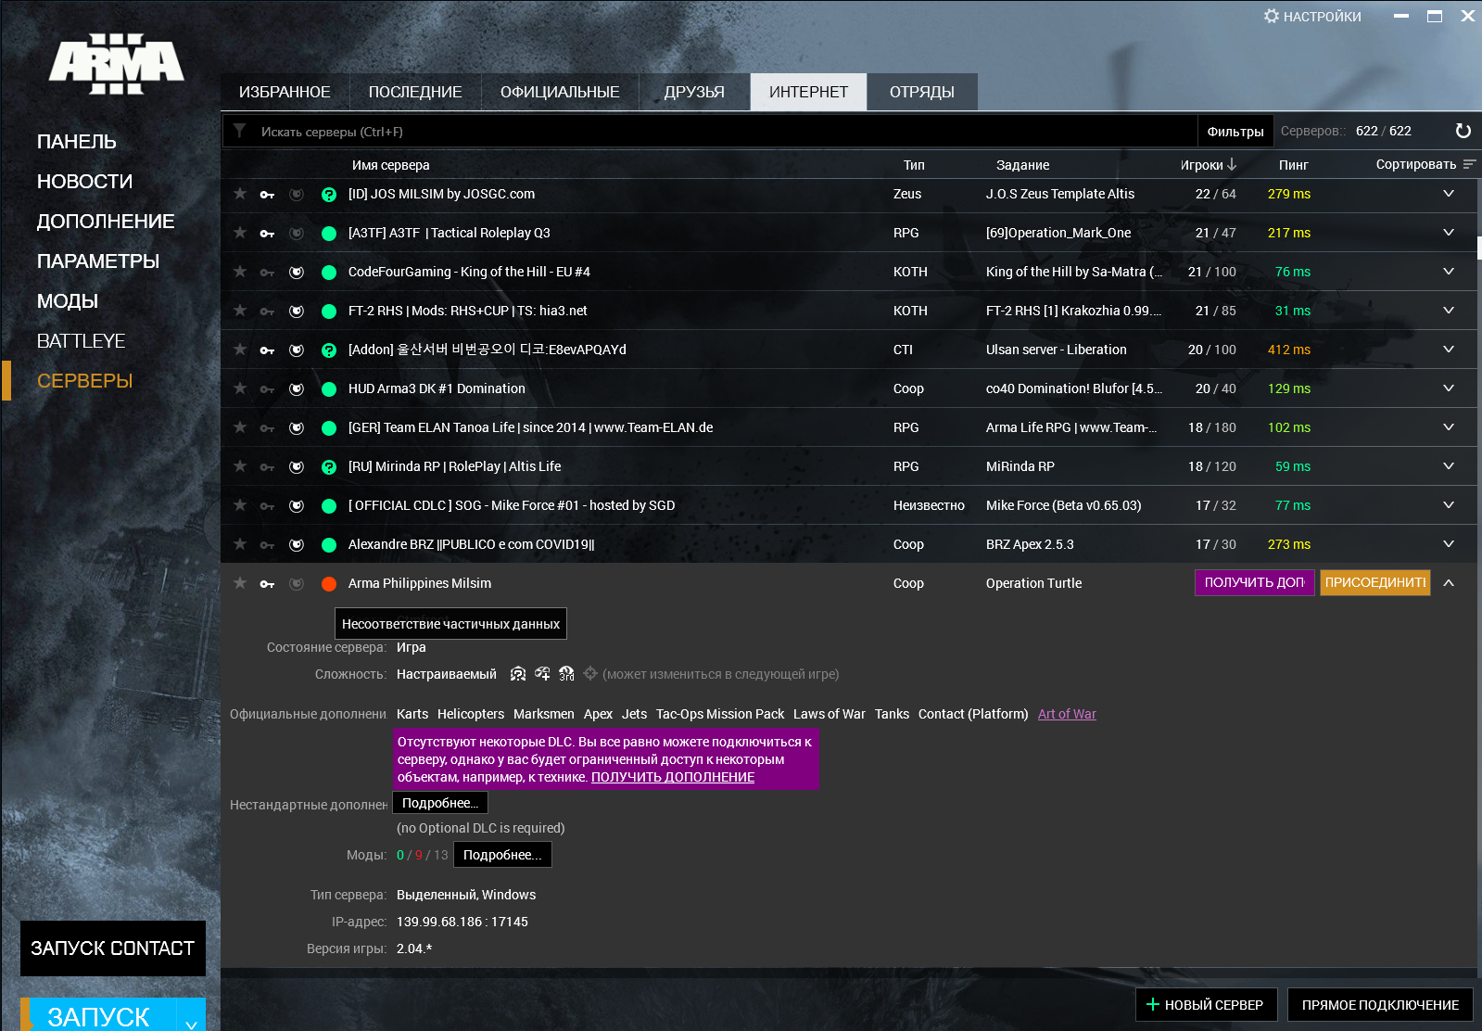
Task: Open the ДРУЗЬЯ tab
Action: pos(694,92)
